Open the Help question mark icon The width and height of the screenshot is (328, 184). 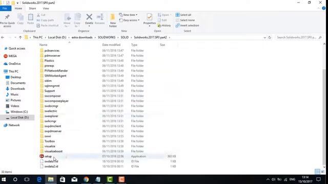coord(323,8)
